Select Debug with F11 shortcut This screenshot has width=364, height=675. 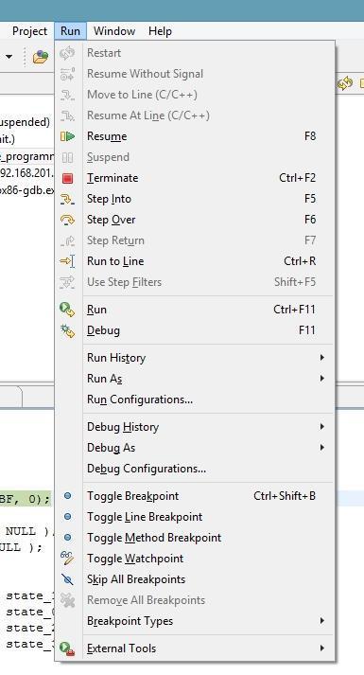click(195, 330)
